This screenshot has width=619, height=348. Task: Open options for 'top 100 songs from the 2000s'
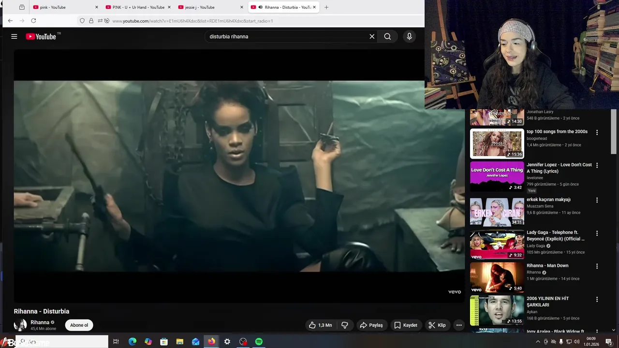coord(597,132)
